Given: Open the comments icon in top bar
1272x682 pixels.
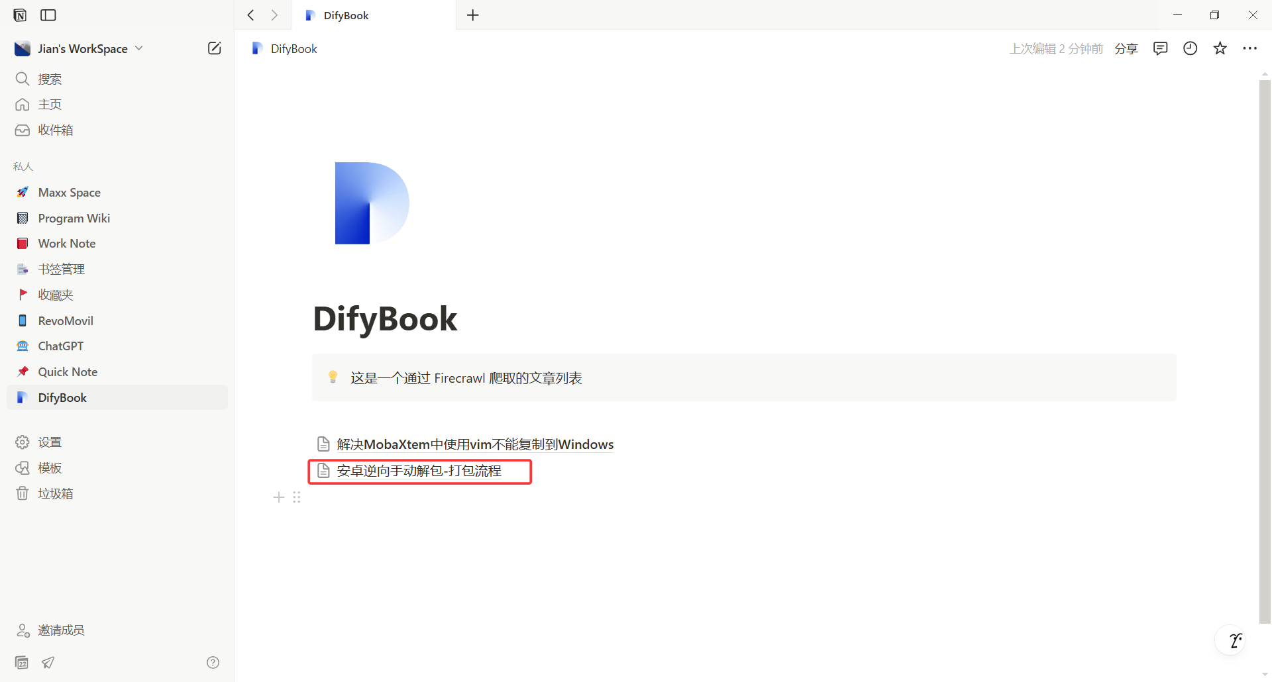Looking at the screenshot, I should click(x=1160, y=48).
